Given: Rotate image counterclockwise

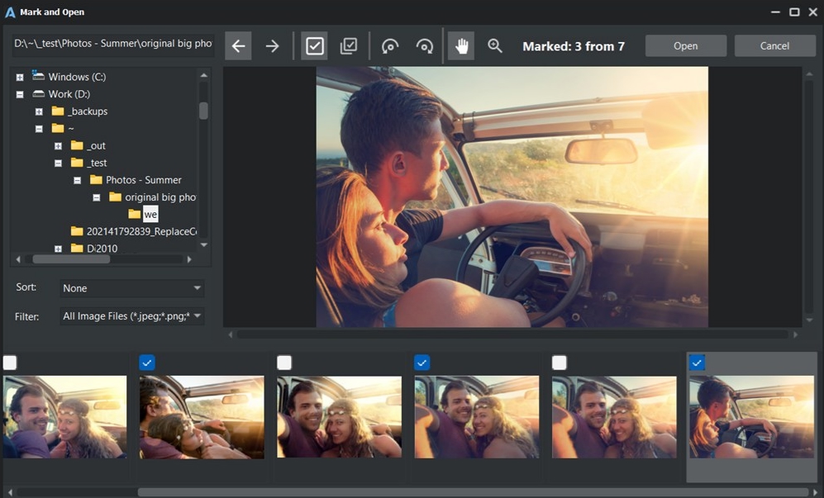Looking at the screenshot, I should [x=390, y=46].
